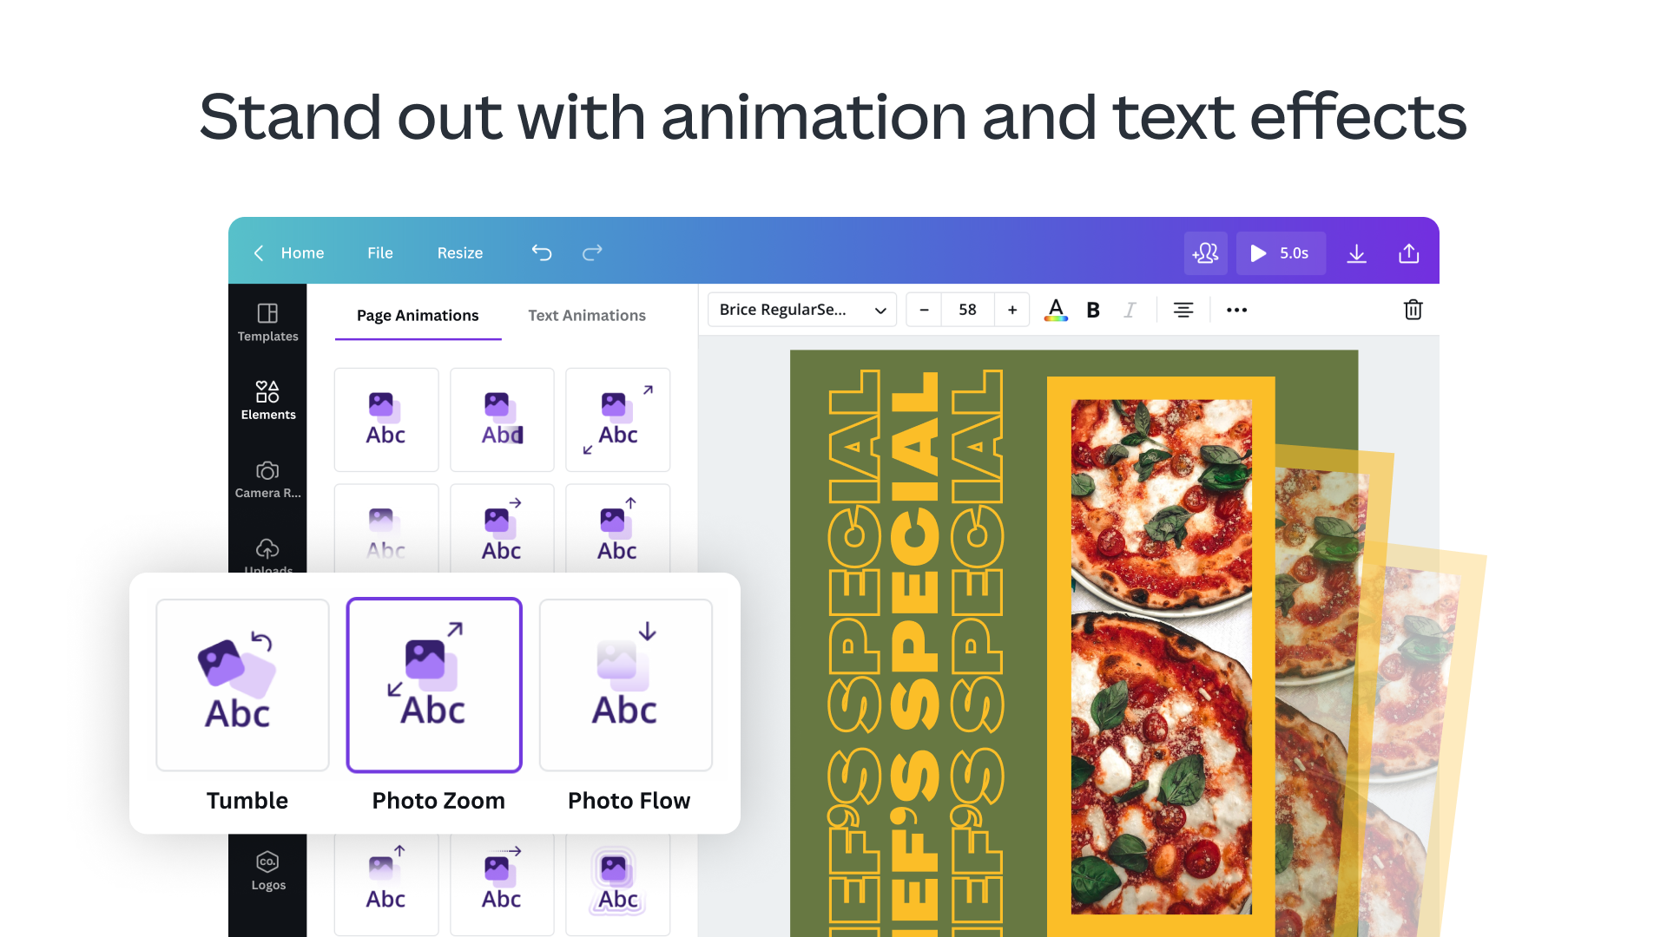The height and width of the screenshot is (937, 1667).
Task: Open Logos in sidebar
Action: point(267,871)
